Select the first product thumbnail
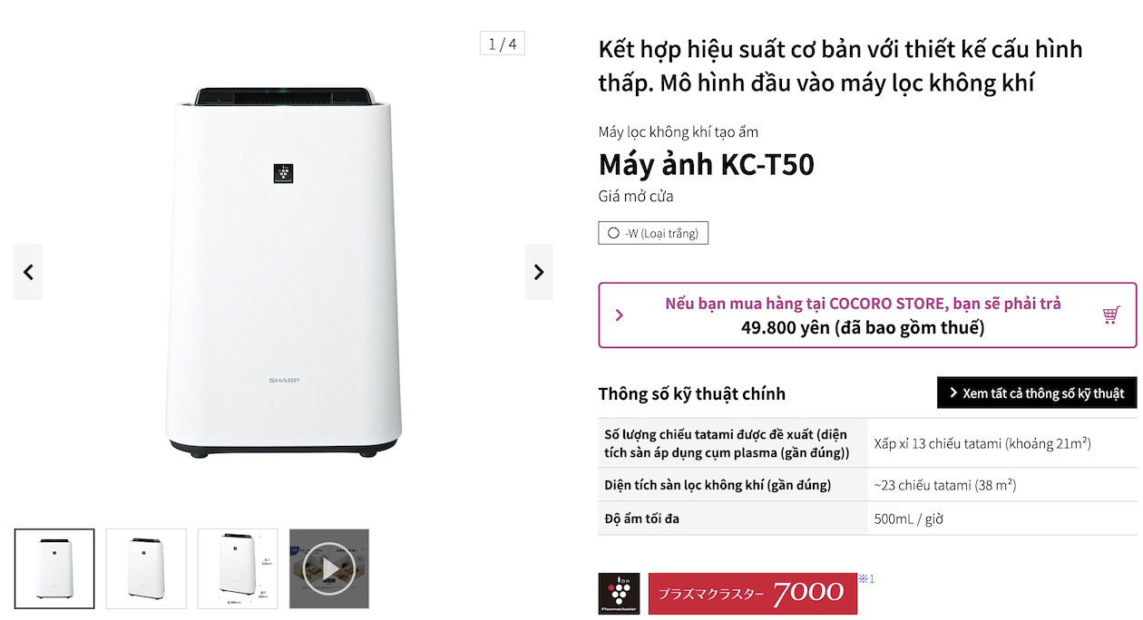 (x=54, y=568)
